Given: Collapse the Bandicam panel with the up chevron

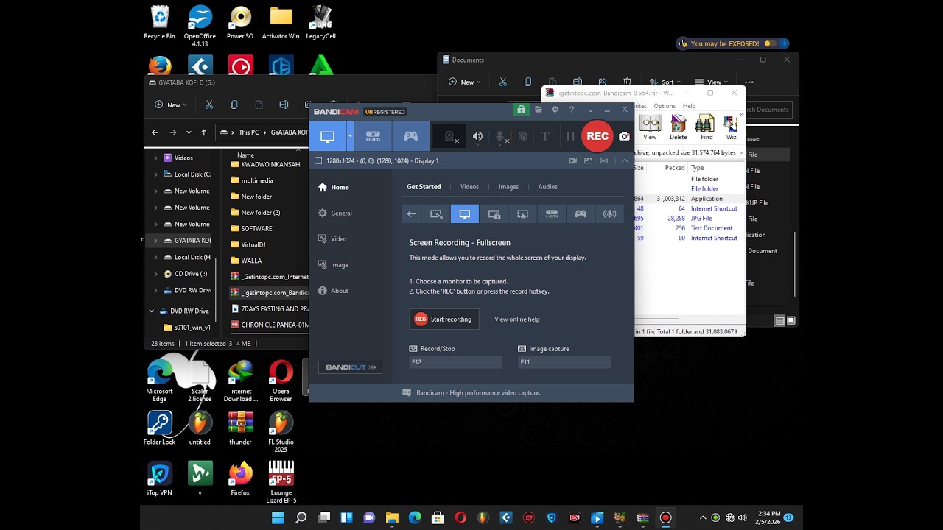Looking at the screenshot, I should click(x=625, y=160).
